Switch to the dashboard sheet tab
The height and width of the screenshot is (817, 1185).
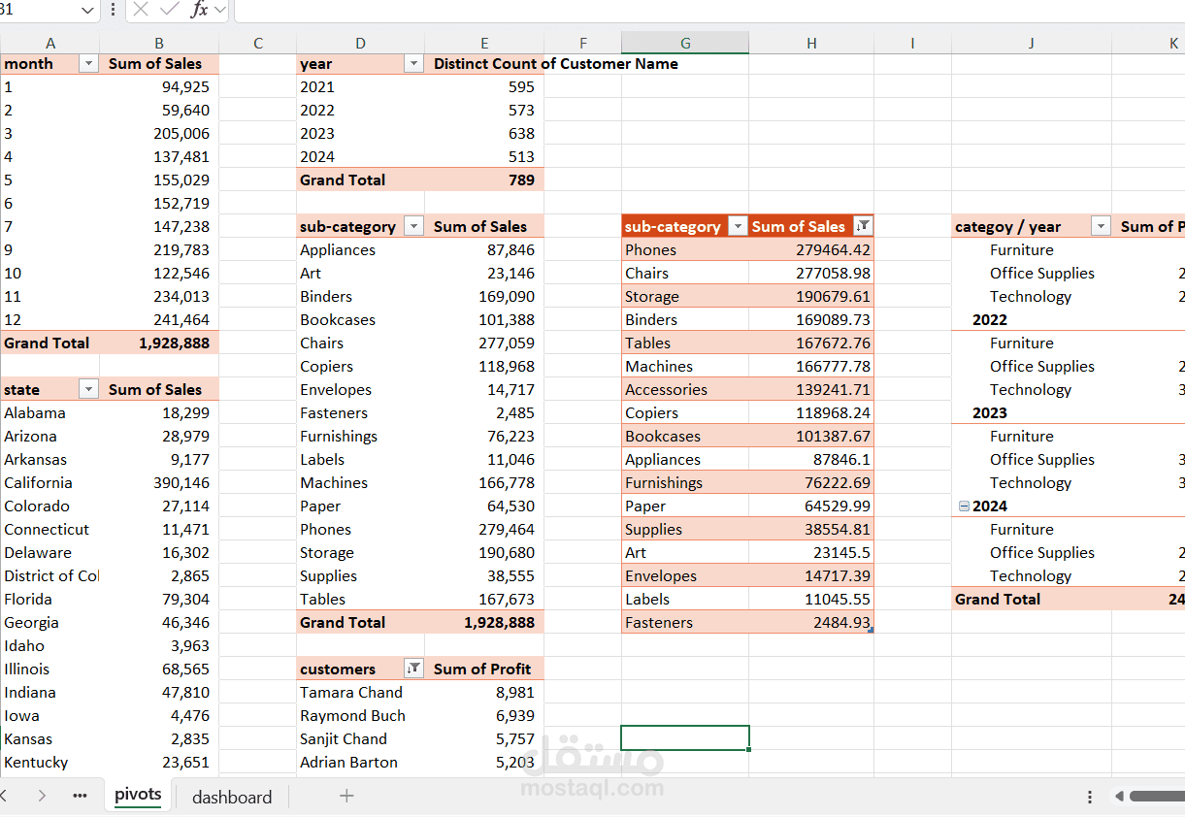coord(232,797)
